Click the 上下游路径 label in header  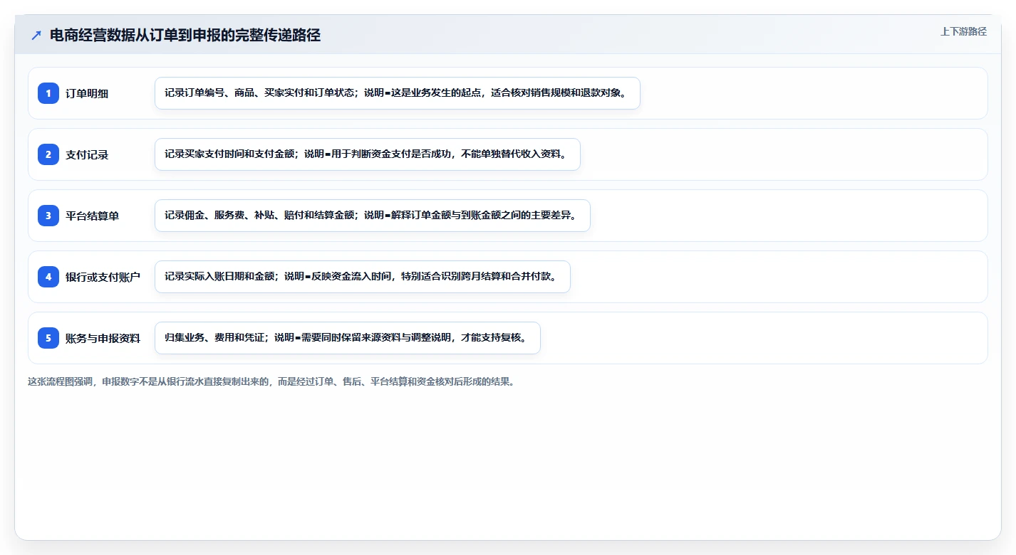click(963, 31)
